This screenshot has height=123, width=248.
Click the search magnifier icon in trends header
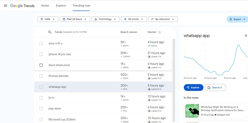tap(50, 32)
